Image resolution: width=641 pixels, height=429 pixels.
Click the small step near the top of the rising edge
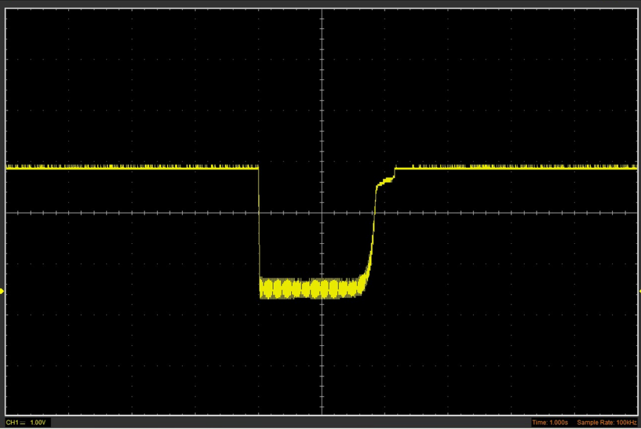tap(386, 181)
